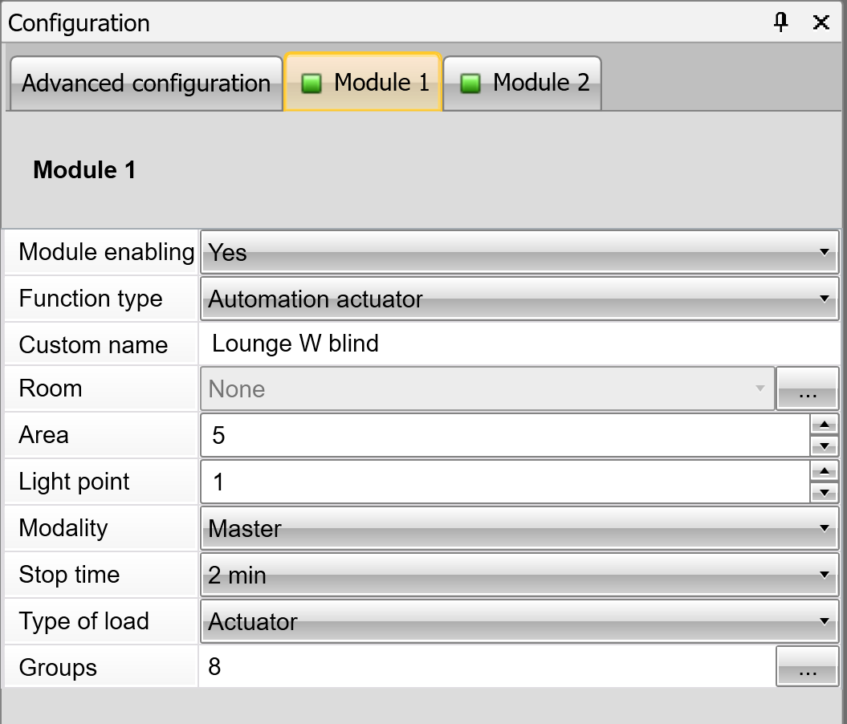Click inside the Area number field
The width and height of the screenshot is (847, 724).
pos(504,436)
